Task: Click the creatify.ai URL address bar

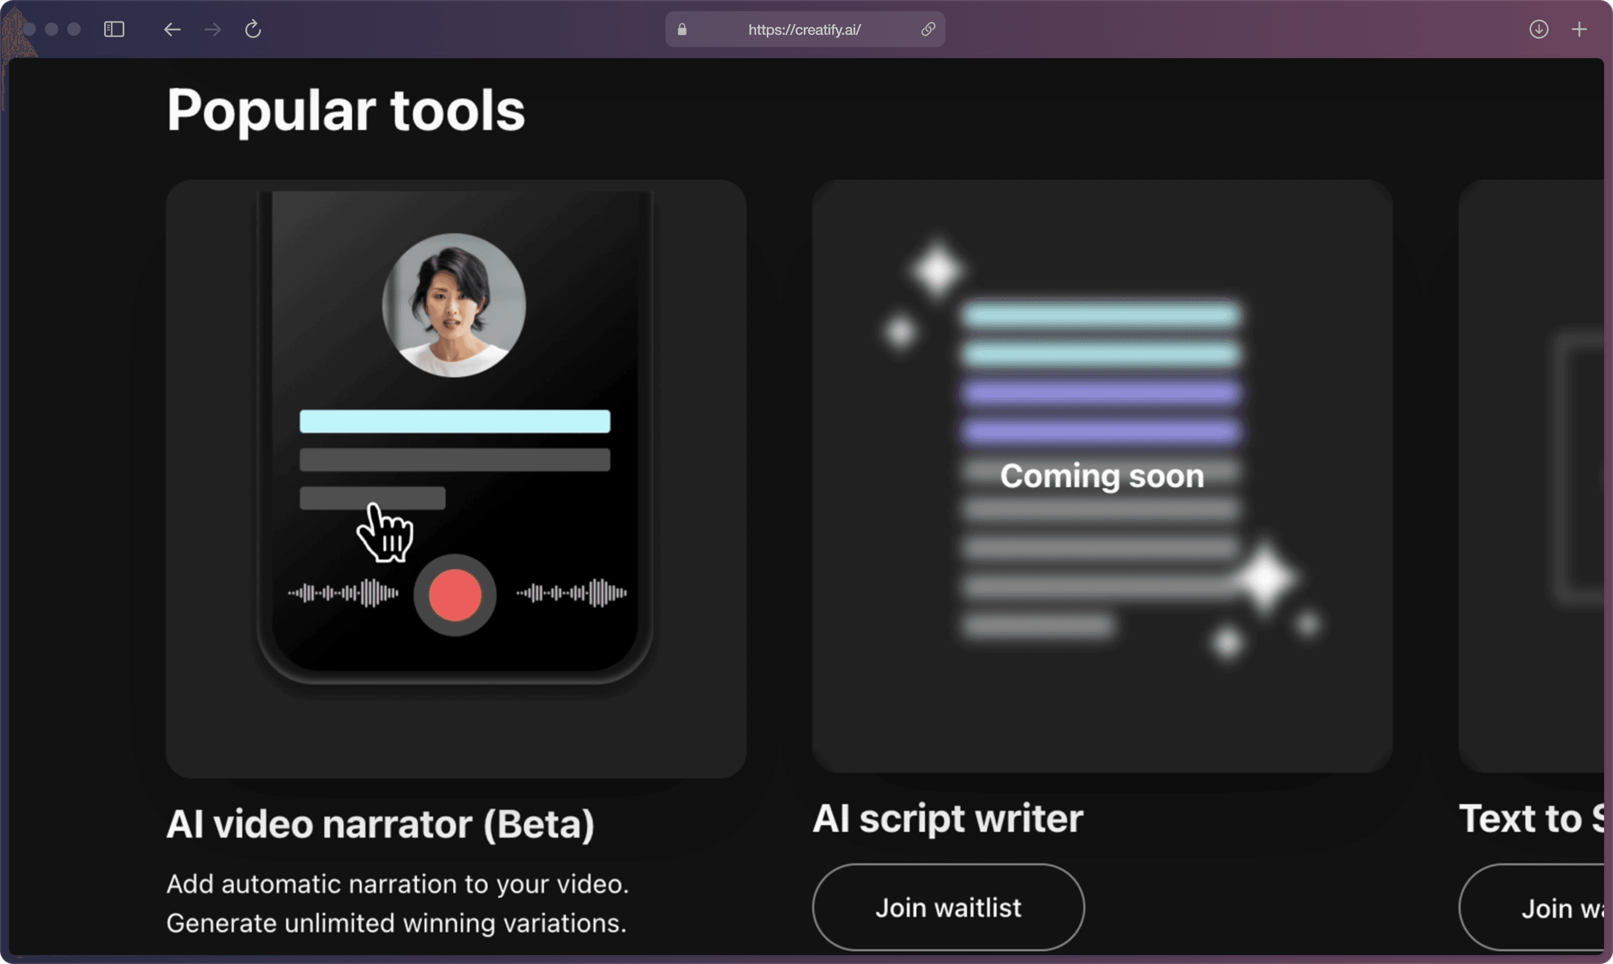Action: (x=804, y=29)
